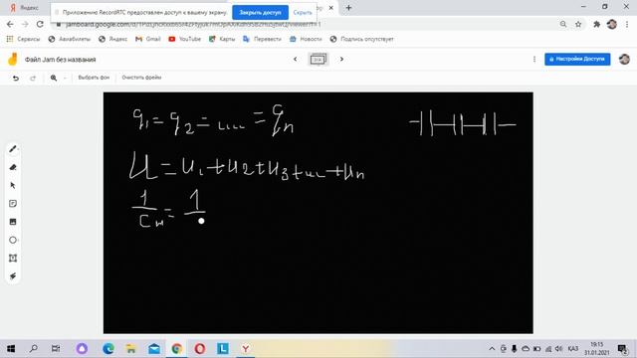Screen dimensions: 637x358
Task: Open the Авиабилеты bookmark
Action: (69, 39)
